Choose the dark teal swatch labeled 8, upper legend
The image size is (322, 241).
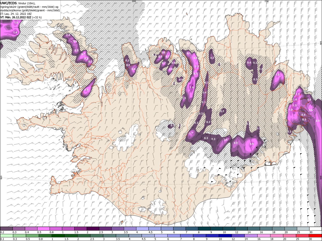[204, 229]
